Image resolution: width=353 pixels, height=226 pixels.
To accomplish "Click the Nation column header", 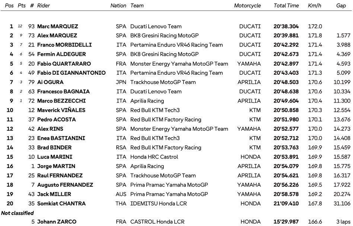I will pos(118,6).
